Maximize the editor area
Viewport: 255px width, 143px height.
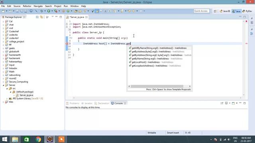click(x=244, y=17)
